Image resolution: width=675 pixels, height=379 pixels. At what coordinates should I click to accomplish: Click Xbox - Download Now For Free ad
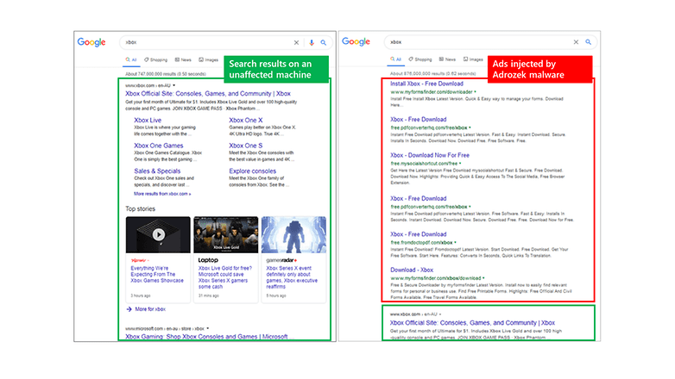coord(430,155)
